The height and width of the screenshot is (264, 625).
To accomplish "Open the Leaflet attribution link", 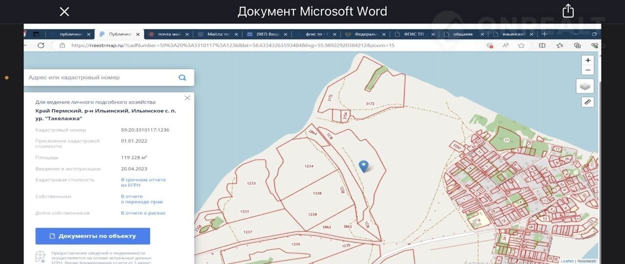I will pyautogui.click(x=567, y=261).
